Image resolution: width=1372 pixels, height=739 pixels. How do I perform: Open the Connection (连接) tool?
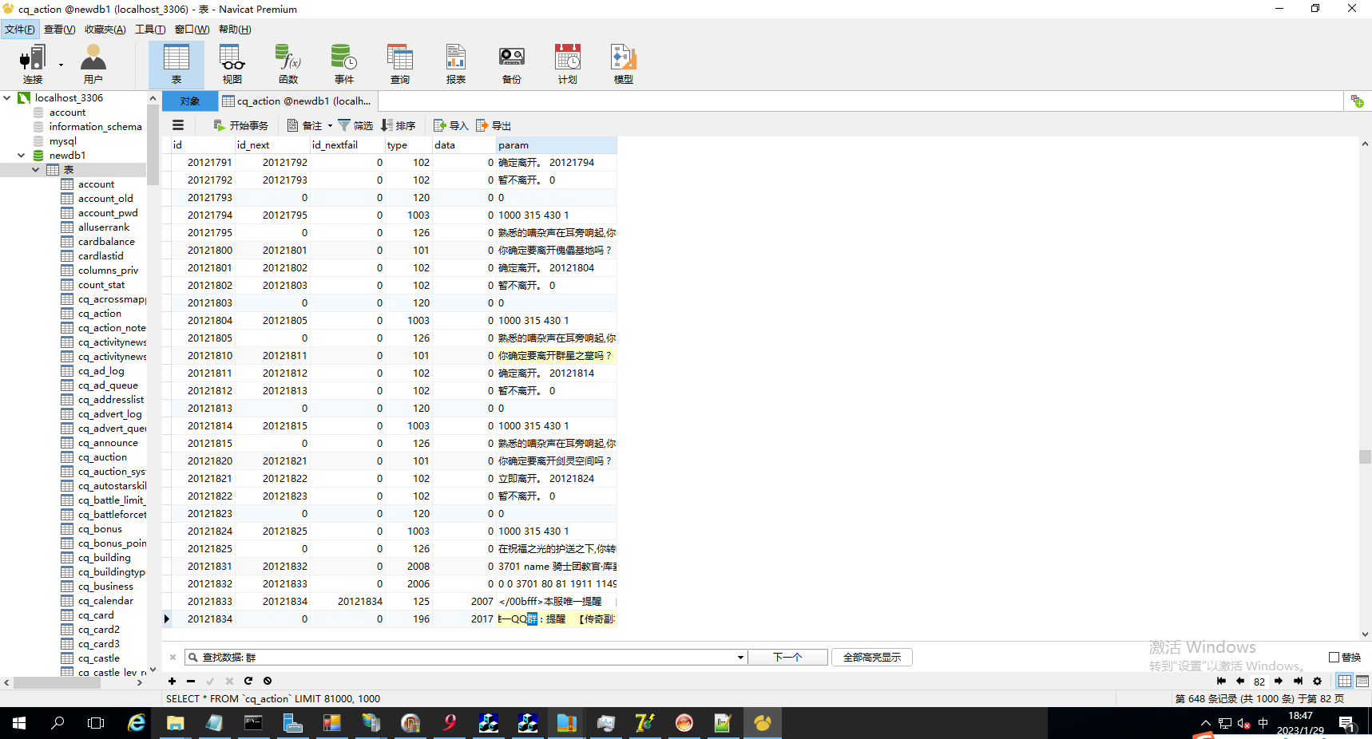(33, 64)
